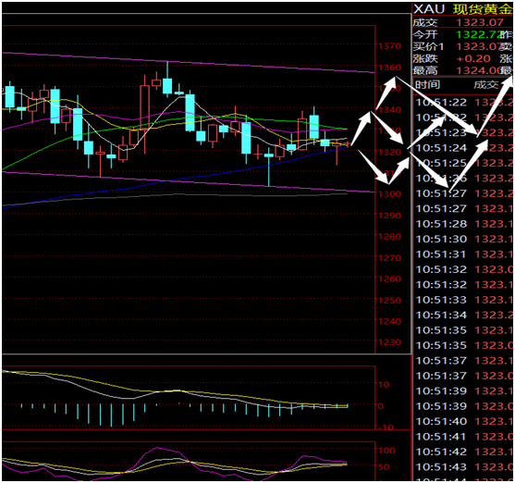Click the 成交 price value 1323.07
Viewport: 515px width, 483px height.
coord(480,22)
